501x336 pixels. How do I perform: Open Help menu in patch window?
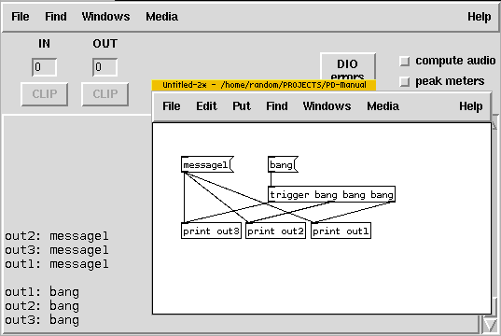tap(471, 106)
